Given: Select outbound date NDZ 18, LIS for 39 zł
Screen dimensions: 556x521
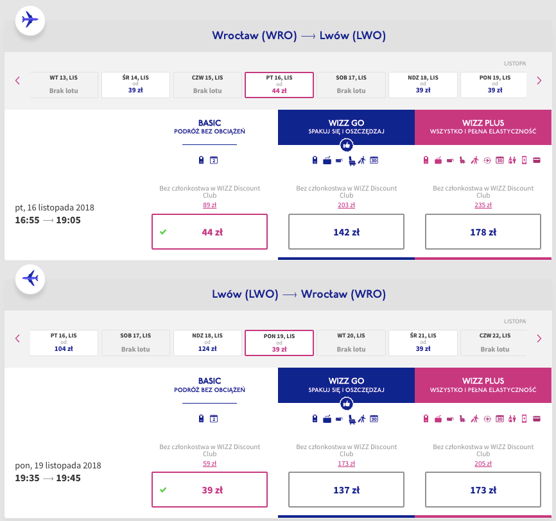Looking at the screenshot, I should 423,85.
